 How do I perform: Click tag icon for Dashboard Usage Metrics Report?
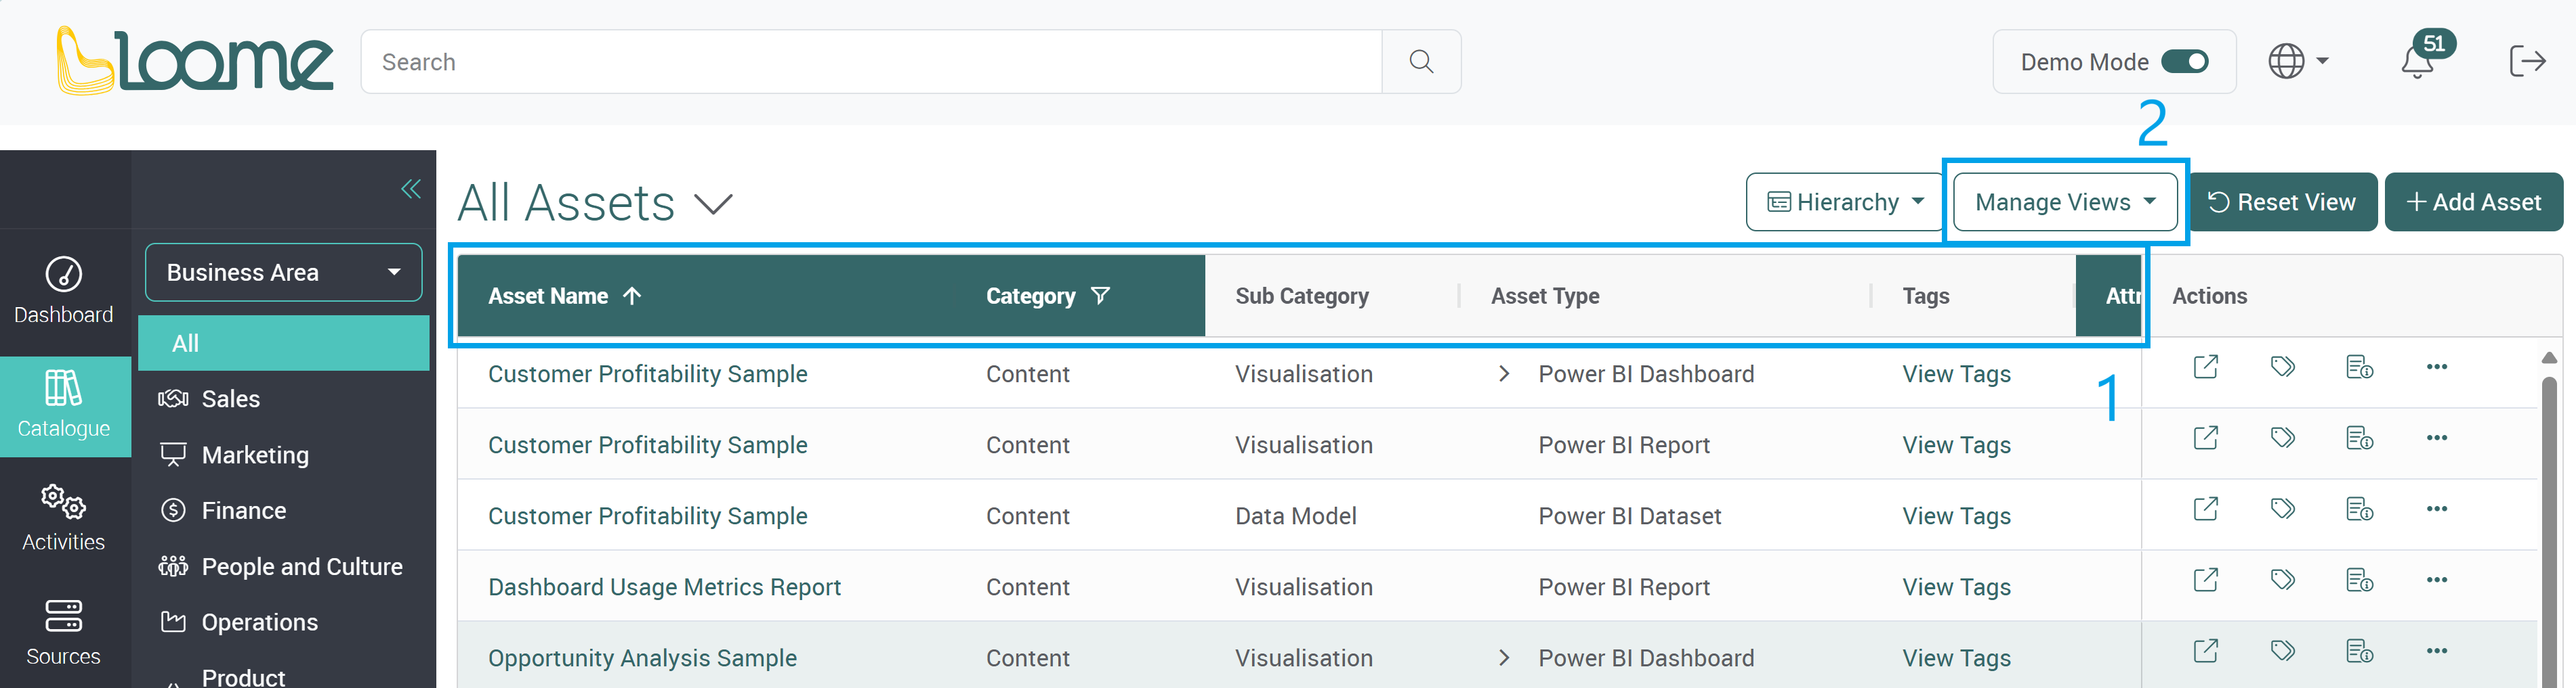2282,580
